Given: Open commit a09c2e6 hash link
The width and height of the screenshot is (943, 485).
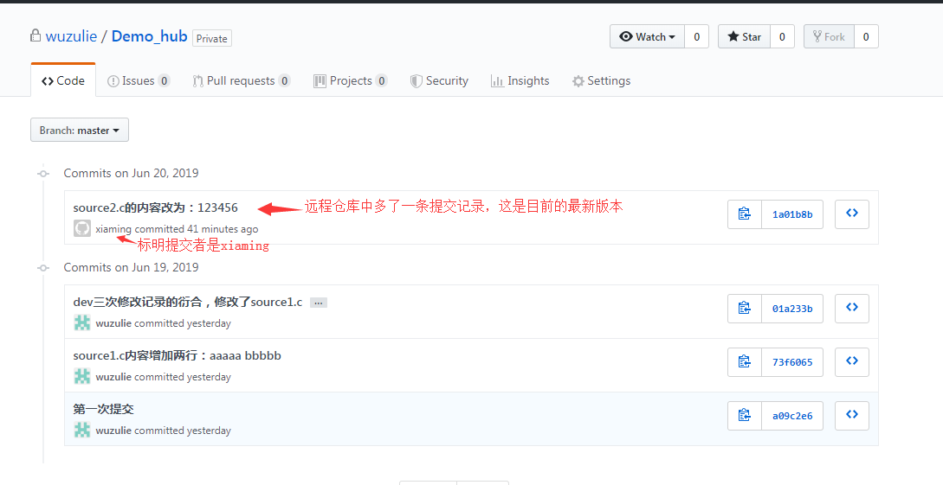Looking at the screenshot, I should [x=792, y=415].
